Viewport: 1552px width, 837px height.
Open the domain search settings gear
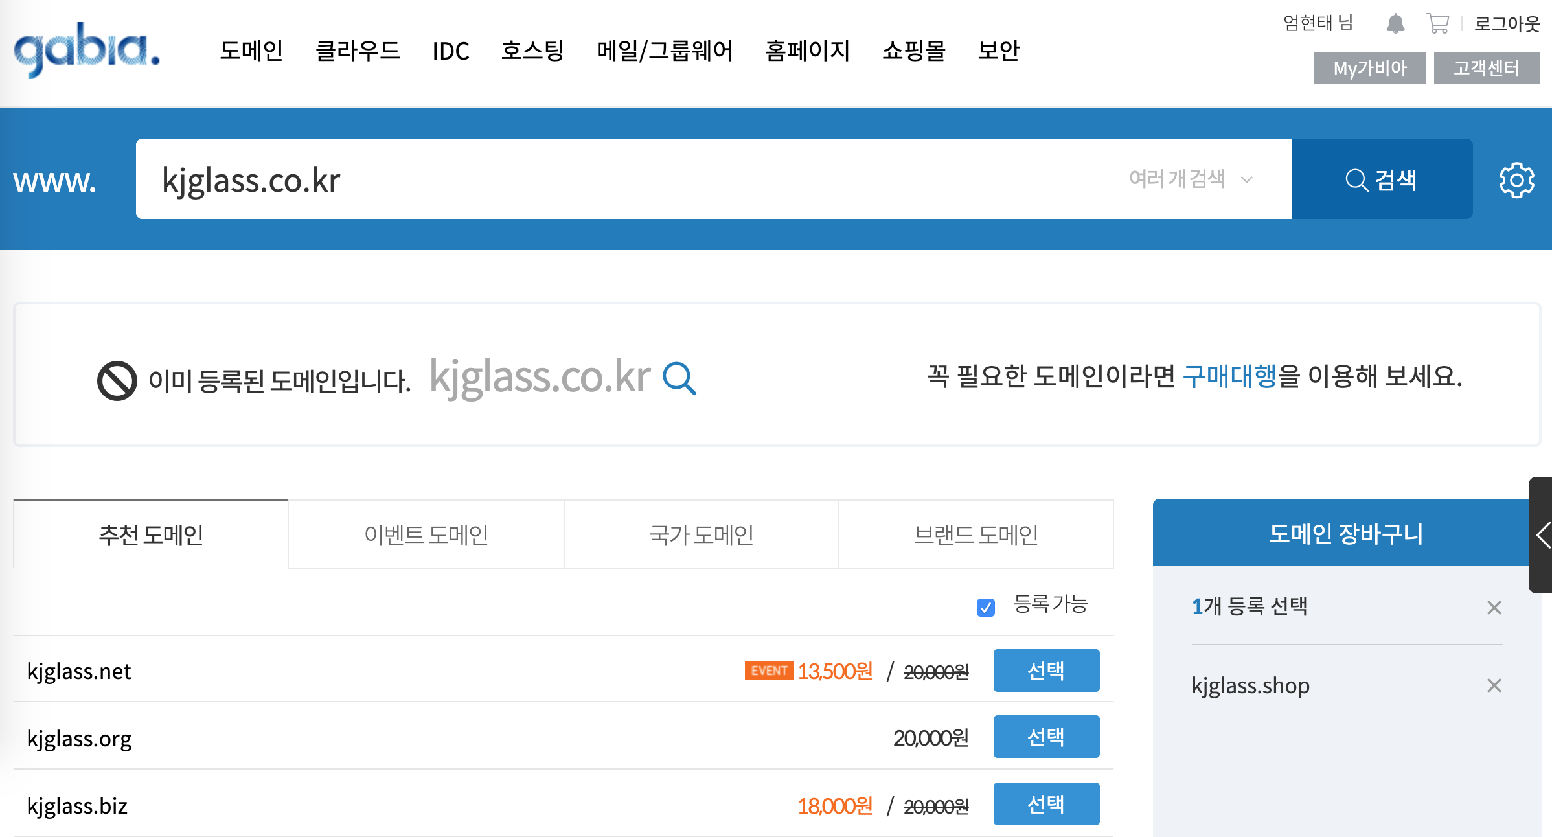pyautogui.click(x=1516, y=180)
